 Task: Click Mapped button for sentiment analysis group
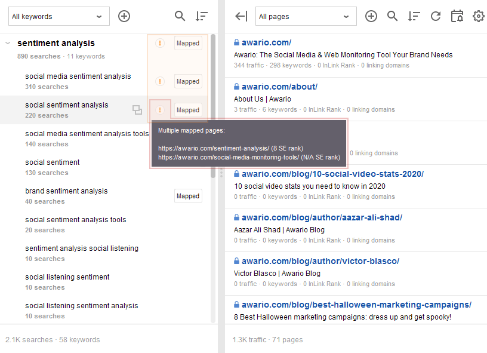pyautogui.click(x=188, y=43)
